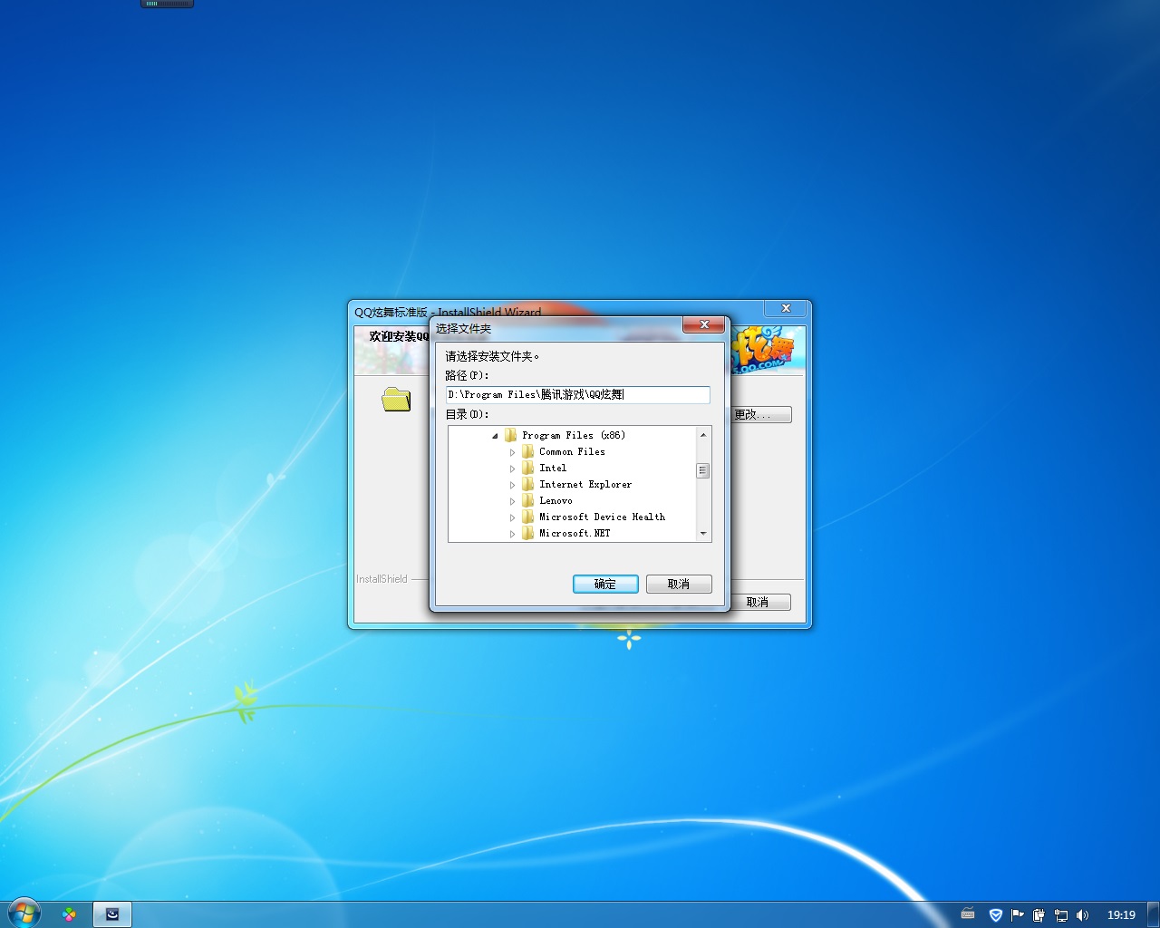Open the blue shield security tray icon

pos(995,914)
